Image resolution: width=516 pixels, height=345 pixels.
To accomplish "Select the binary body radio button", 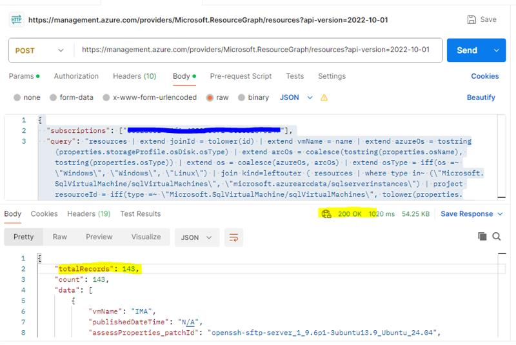I will (x=241, y=97).
